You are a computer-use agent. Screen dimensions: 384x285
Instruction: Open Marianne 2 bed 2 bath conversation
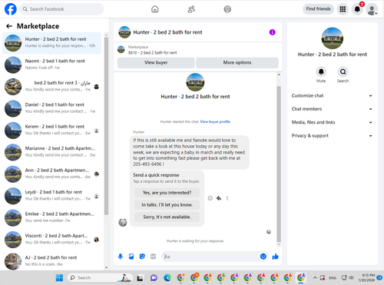tap(51, 152)
